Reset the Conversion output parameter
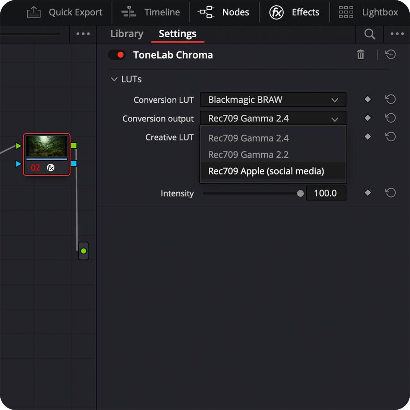The image size is (410, 410). click(x=390, y=118)
